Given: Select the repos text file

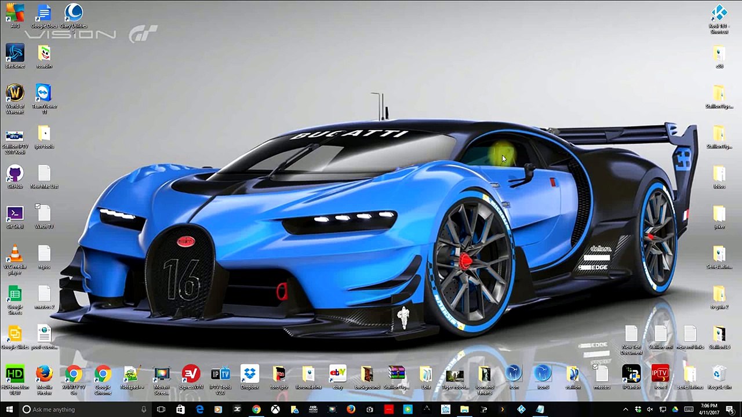Looking at the screenshot, I should pyautogui.click(x=44, y=257).
